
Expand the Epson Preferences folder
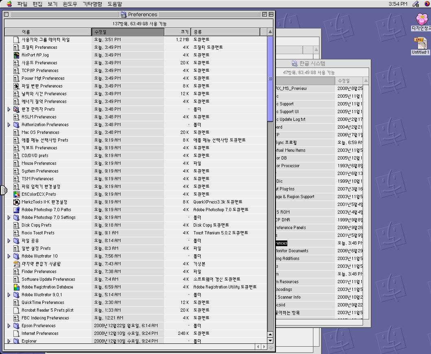tap(9, 326)
